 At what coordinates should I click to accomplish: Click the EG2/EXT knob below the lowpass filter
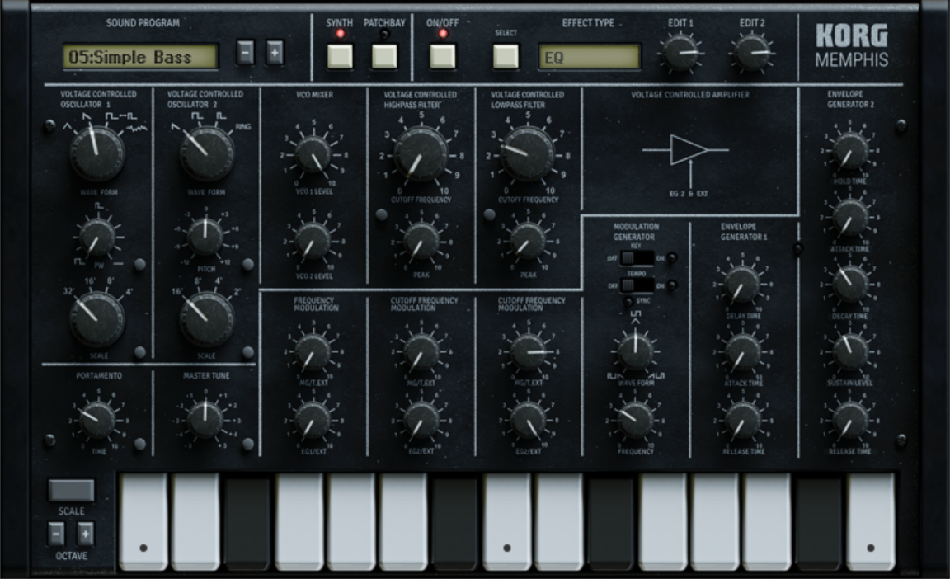coord(528,421)
